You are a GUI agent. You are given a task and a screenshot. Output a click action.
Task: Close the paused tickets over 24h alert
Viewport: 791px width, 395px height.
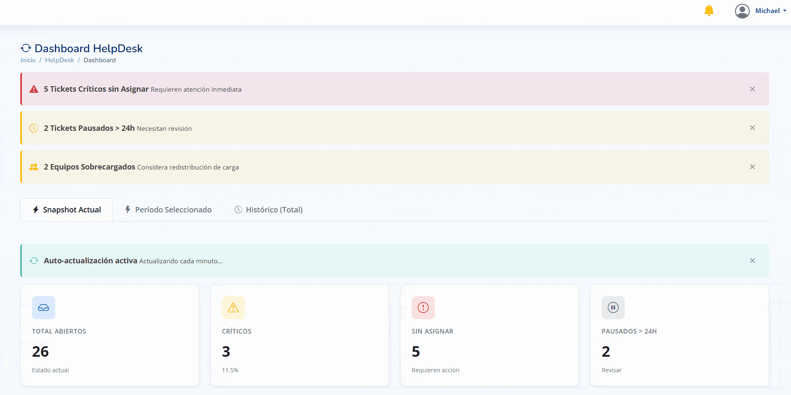(752, 128)
